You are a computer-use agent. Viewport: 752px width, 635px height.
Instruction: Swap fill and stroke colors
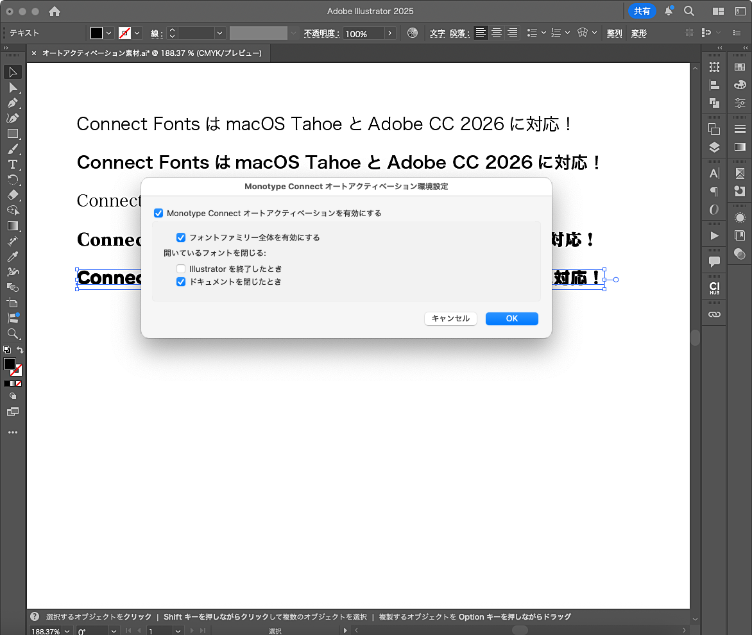point(20,350)
